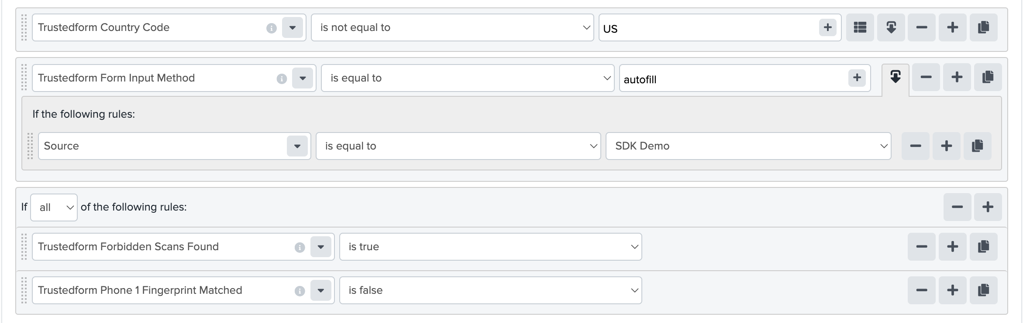
Task: Open the Source field picker arrow
Action: pos(297,146)
